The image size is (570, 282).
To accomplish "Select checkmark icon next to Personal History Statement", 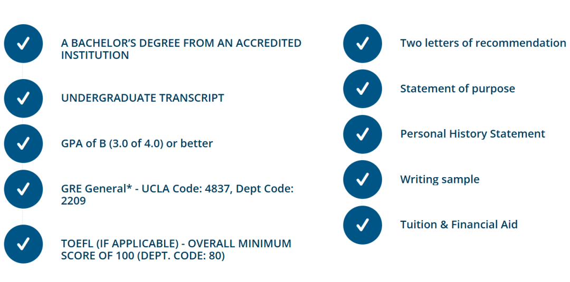I will 363,134.
